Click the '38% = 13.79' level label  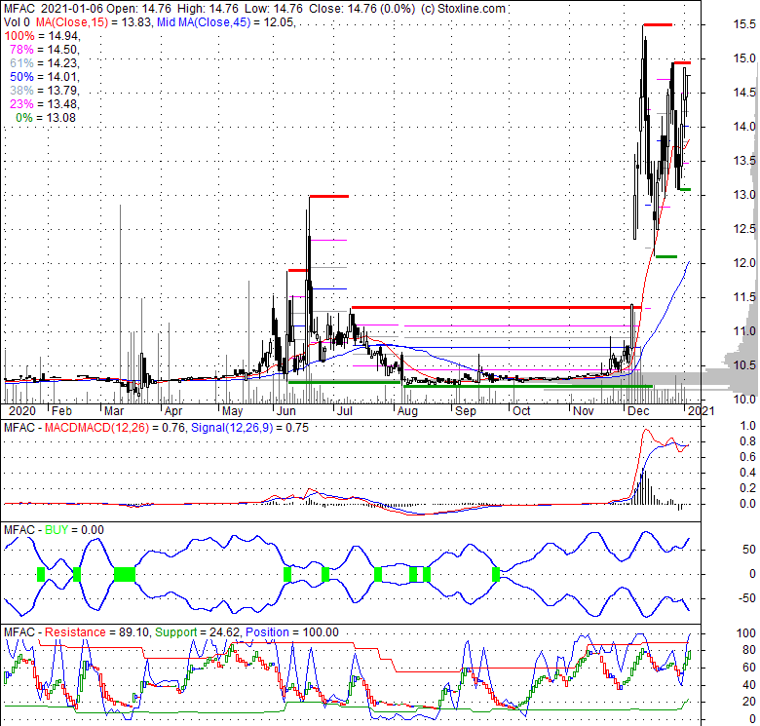point(44,91)
